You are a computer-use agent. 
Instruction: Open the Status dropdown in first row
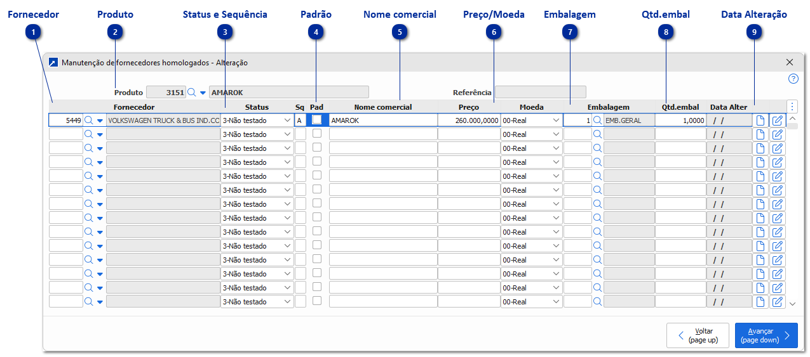[257, 120]
